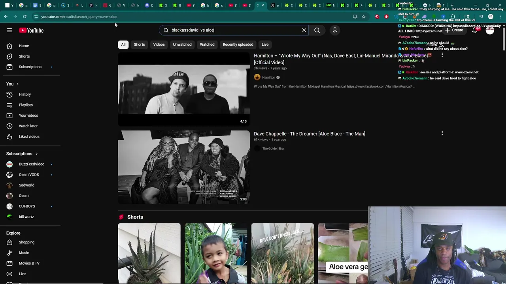Open the short with smiling child

coord(216,253)
